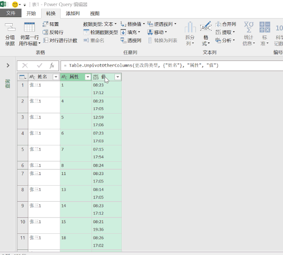Click the Transpose (转置) button
Screen dimensions: 283x255
[51, 24]
